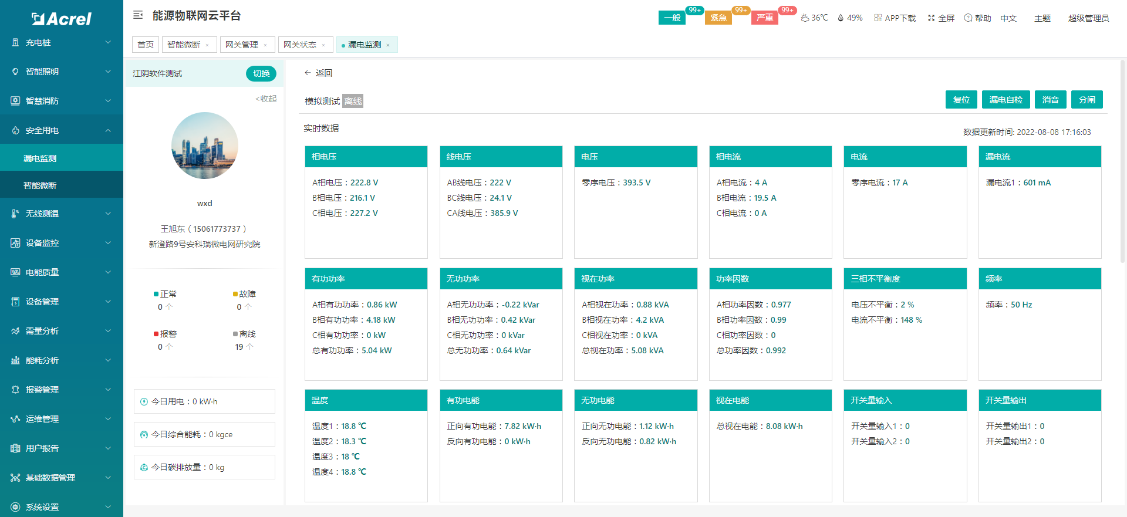Open 严重 alarm notification badge
1127x517 pixels.
[764, 18]
